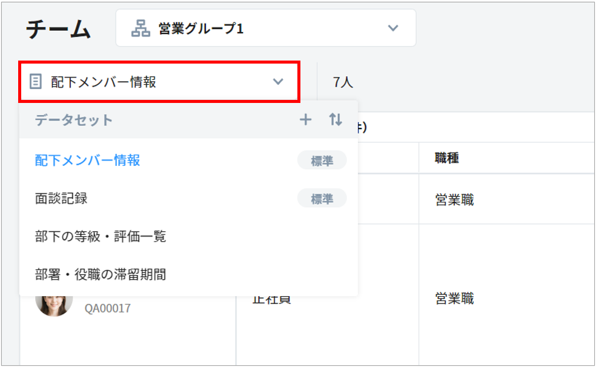The image size is (596, 367).
Task: Click the reorder datasets arrows icon
Action: pos(336,120)
